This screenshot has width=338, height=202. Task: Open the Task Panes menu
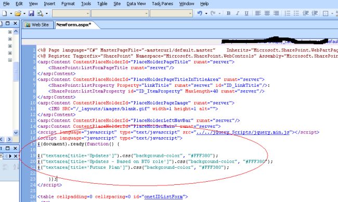[x=162, y=4]
